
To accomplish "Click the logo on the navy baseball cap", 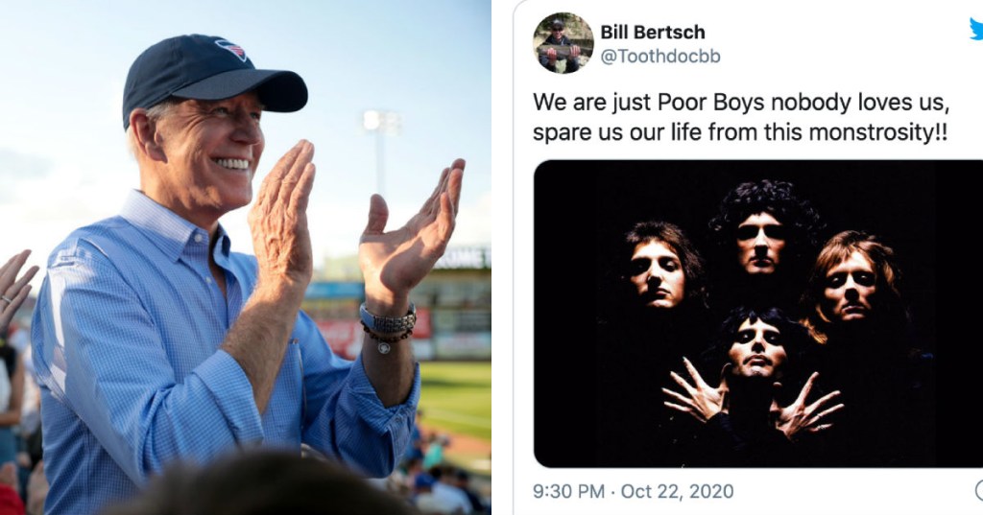I will (230, 50).
